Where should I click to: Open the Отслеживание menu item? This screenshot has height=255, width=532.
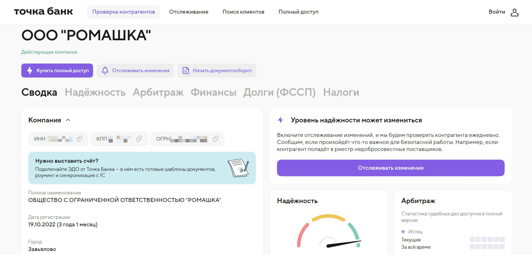189,12
